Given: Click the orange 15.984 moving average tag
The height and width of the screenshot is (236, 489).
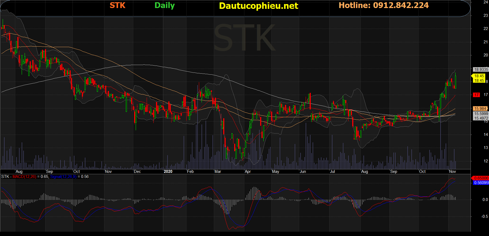Looking at the screenshot, I should point(480,109).
